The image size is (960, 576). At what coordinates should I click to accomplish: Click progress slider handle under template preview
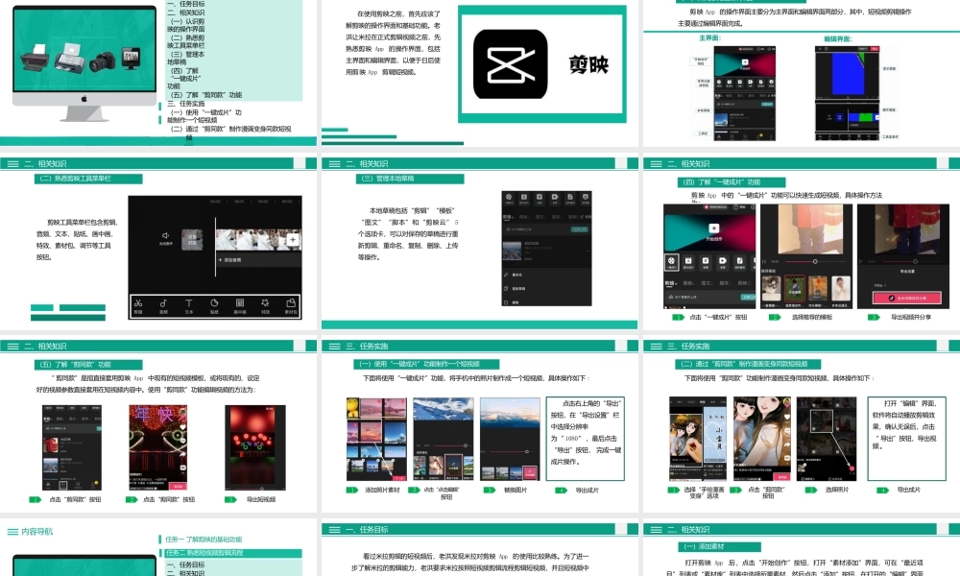pos(815,261)
